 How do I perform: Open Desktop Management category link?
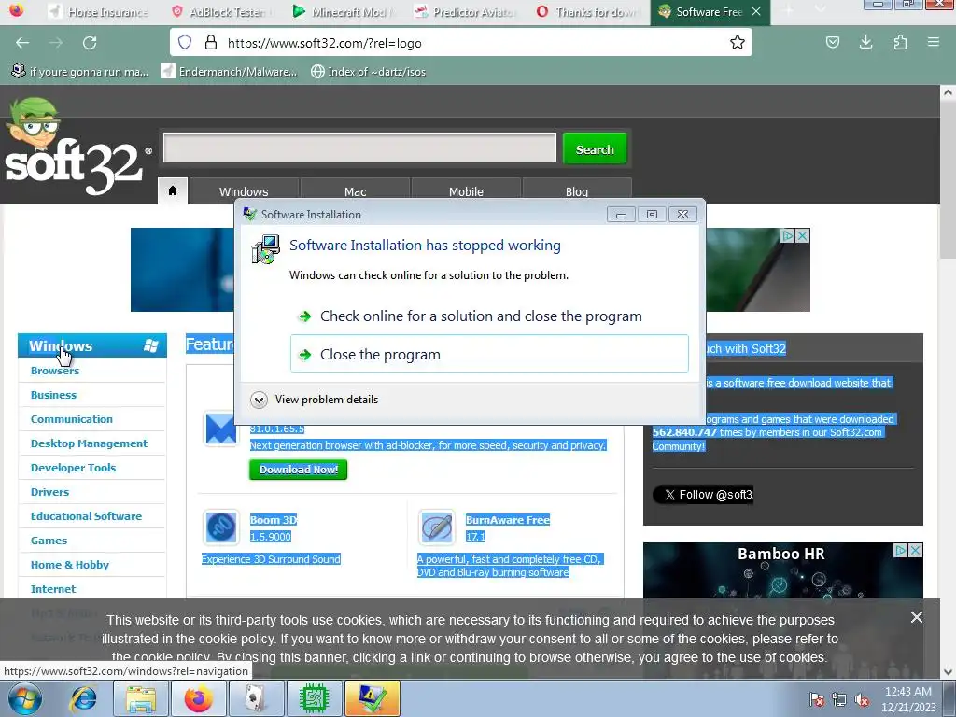[89, 443]
